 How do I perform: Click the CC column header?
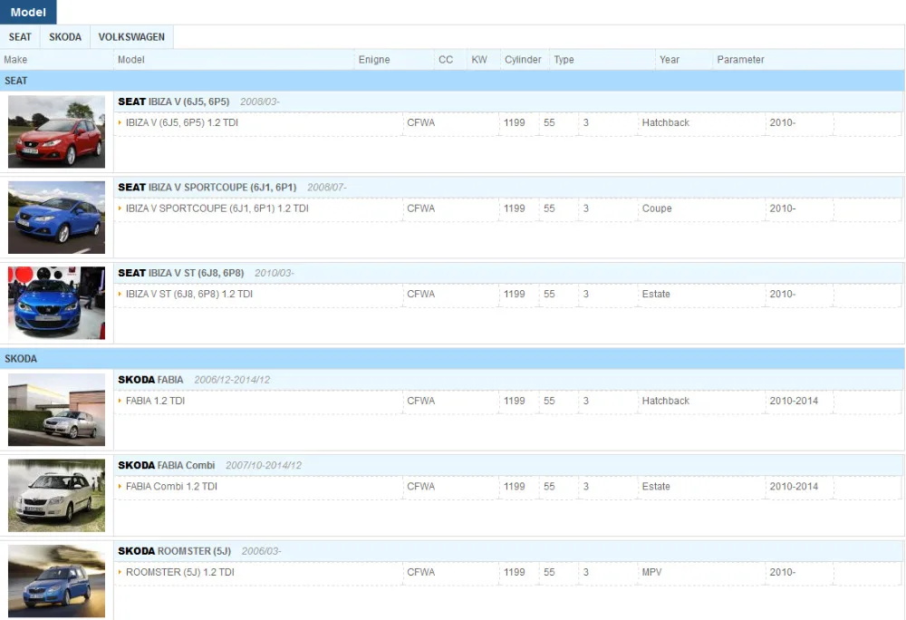pyautogui.click(x=446, y=60)
